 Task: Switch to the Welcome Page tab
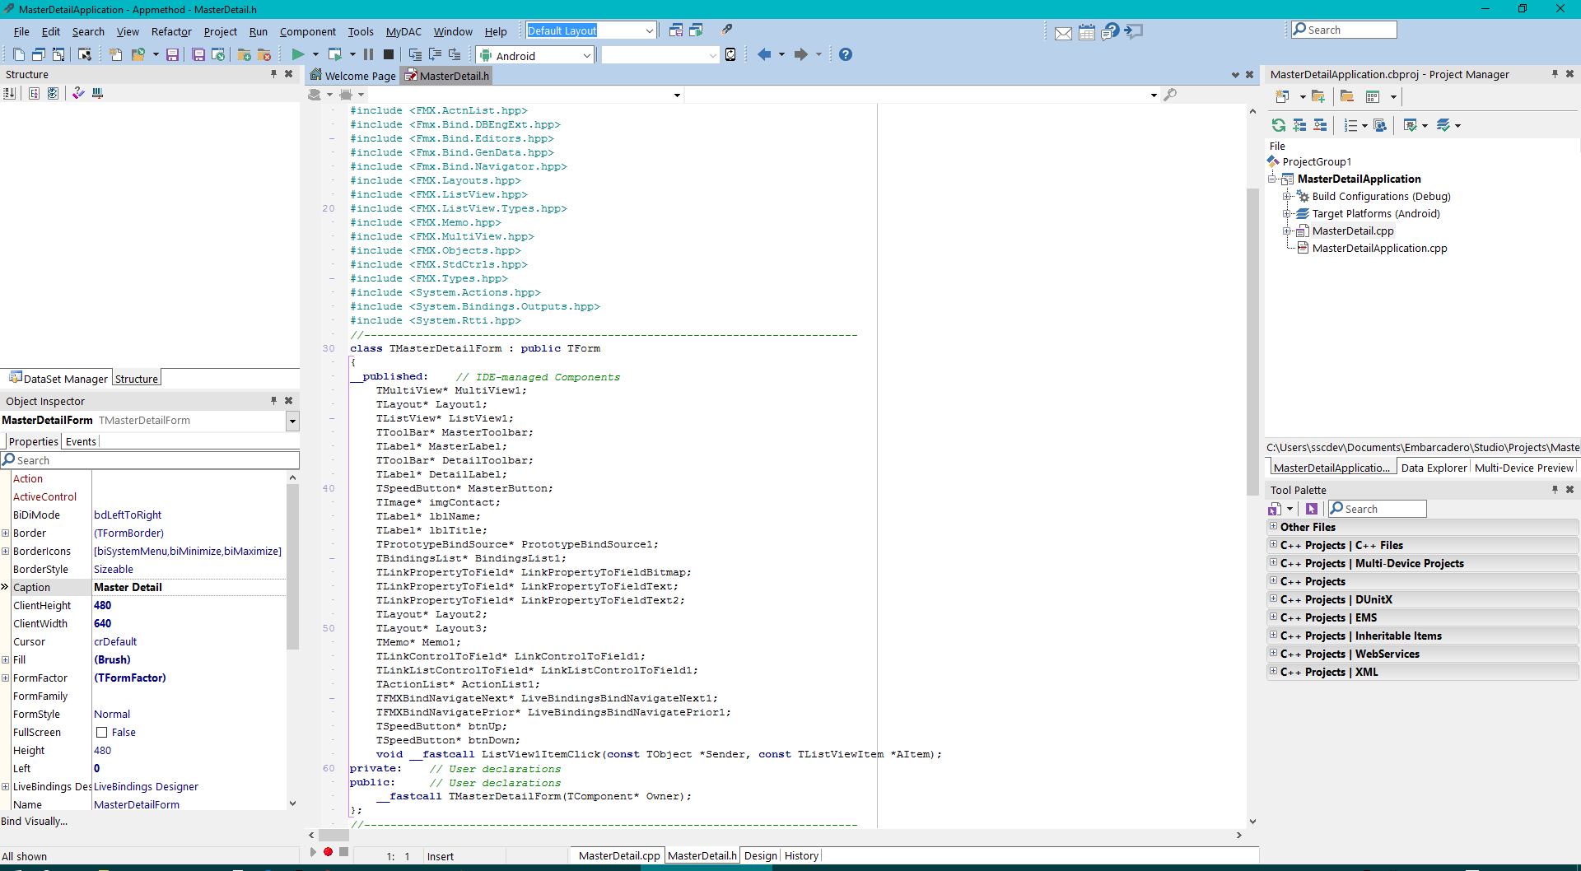pos(353,76)
